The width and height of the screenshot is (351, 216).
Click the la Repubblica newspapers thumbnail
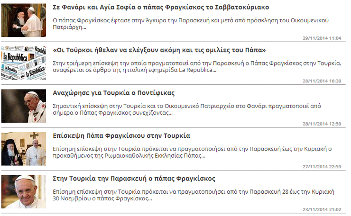click(x=24, y=63)
